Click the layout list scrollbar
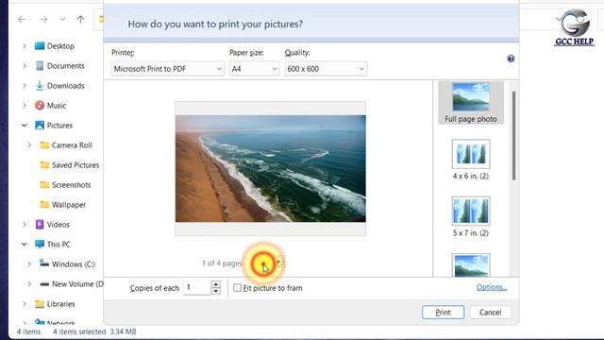This screenshot has height=340, width=604. click(513, 136)
